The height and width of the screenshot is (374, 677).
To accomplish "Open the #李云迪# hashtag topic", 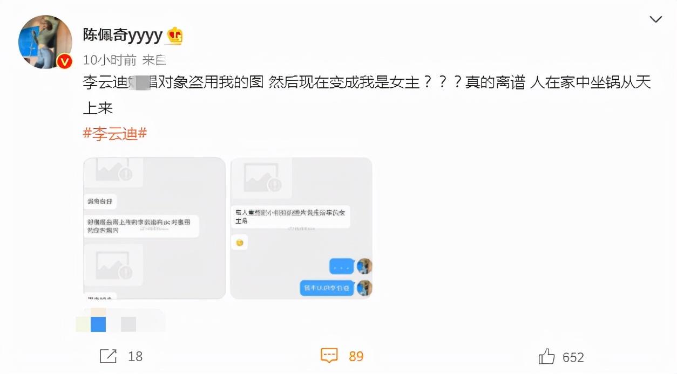I will [115, 133].
